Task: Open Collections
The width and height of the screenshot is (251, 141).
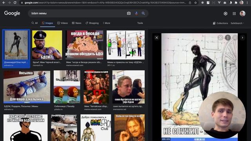Action: [220, 23]
